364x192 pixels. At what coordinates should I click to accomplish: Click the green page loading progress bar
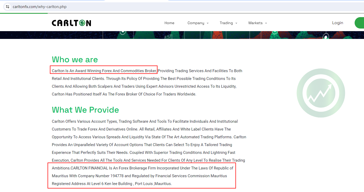(x=24, y=13)
